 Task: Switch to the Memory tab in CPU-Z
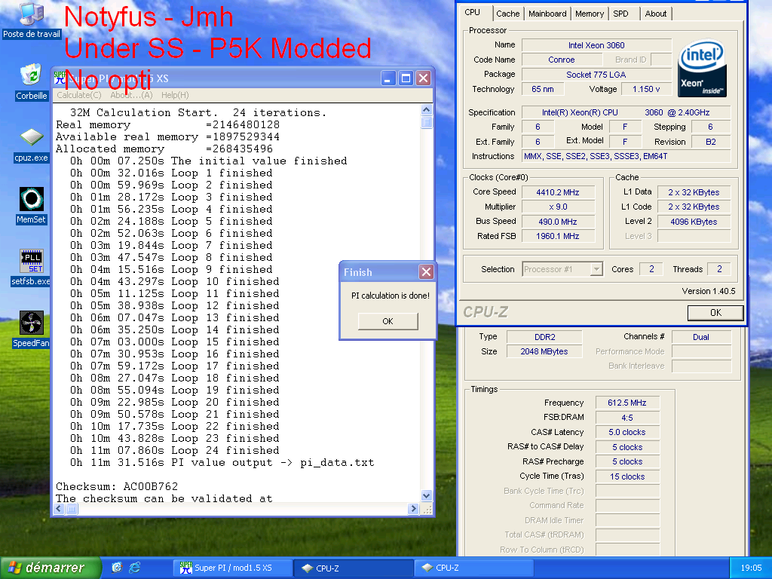(x=590, y=14)
